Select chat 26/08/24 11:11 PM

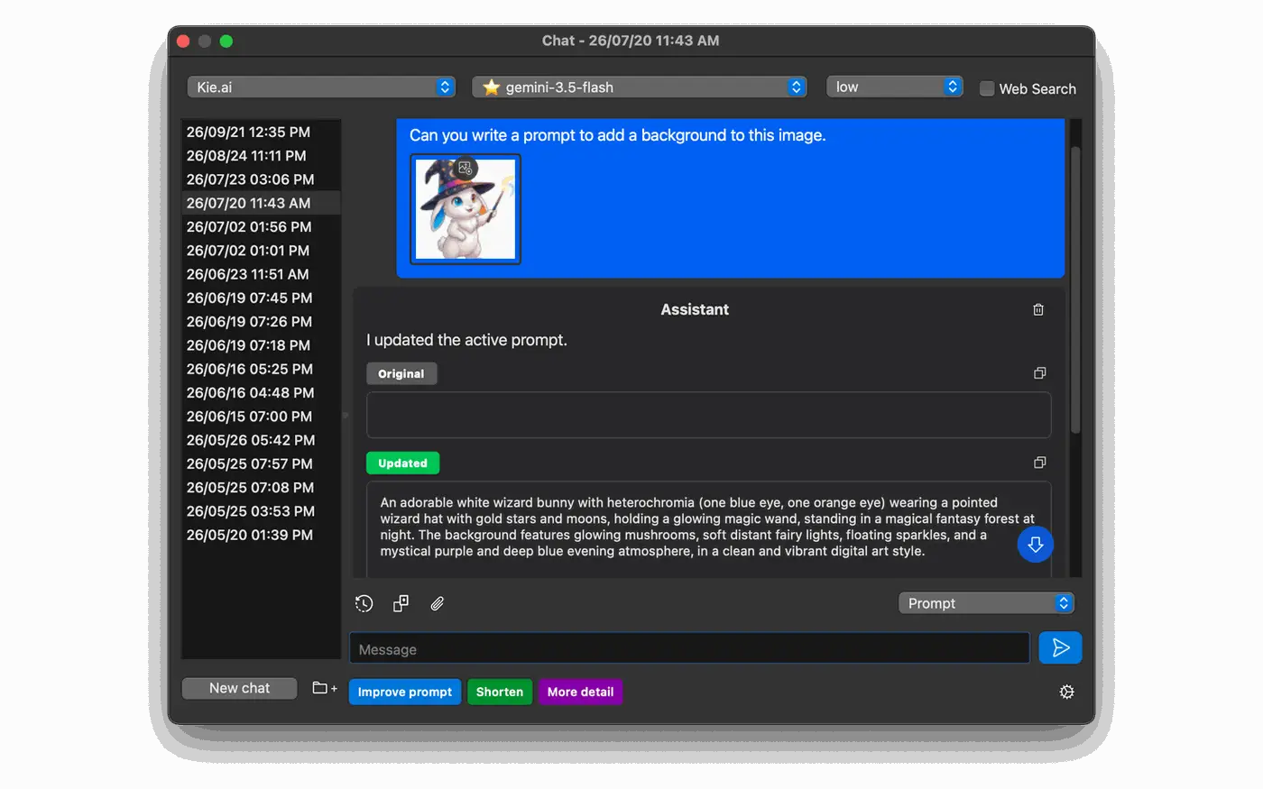click(261, 155)
